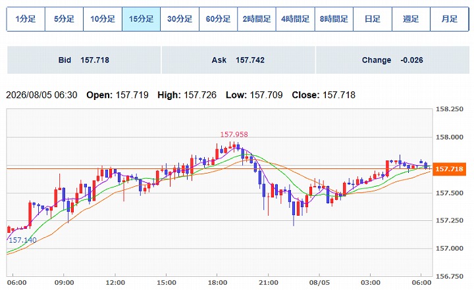Select the 60分足 interval tab
The image size is (474, 290).
(x=219, y=19)
